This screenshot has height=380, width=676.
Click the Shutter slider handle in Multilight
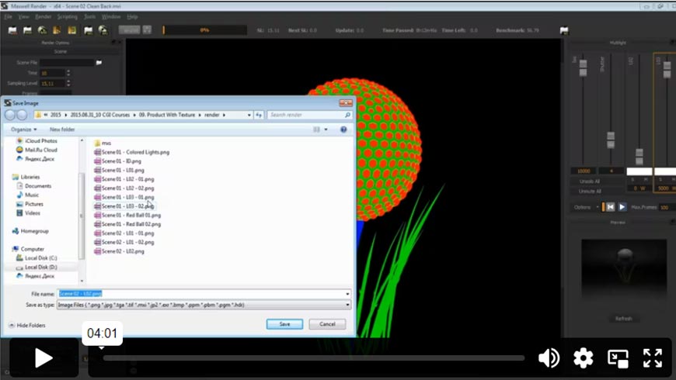pyautogui.click(x=611, y=140)
